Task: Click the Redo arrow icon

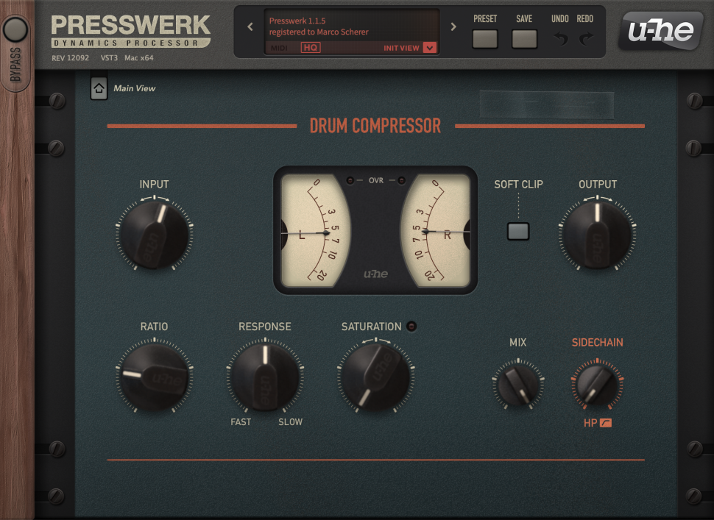Action: point(586,39)
